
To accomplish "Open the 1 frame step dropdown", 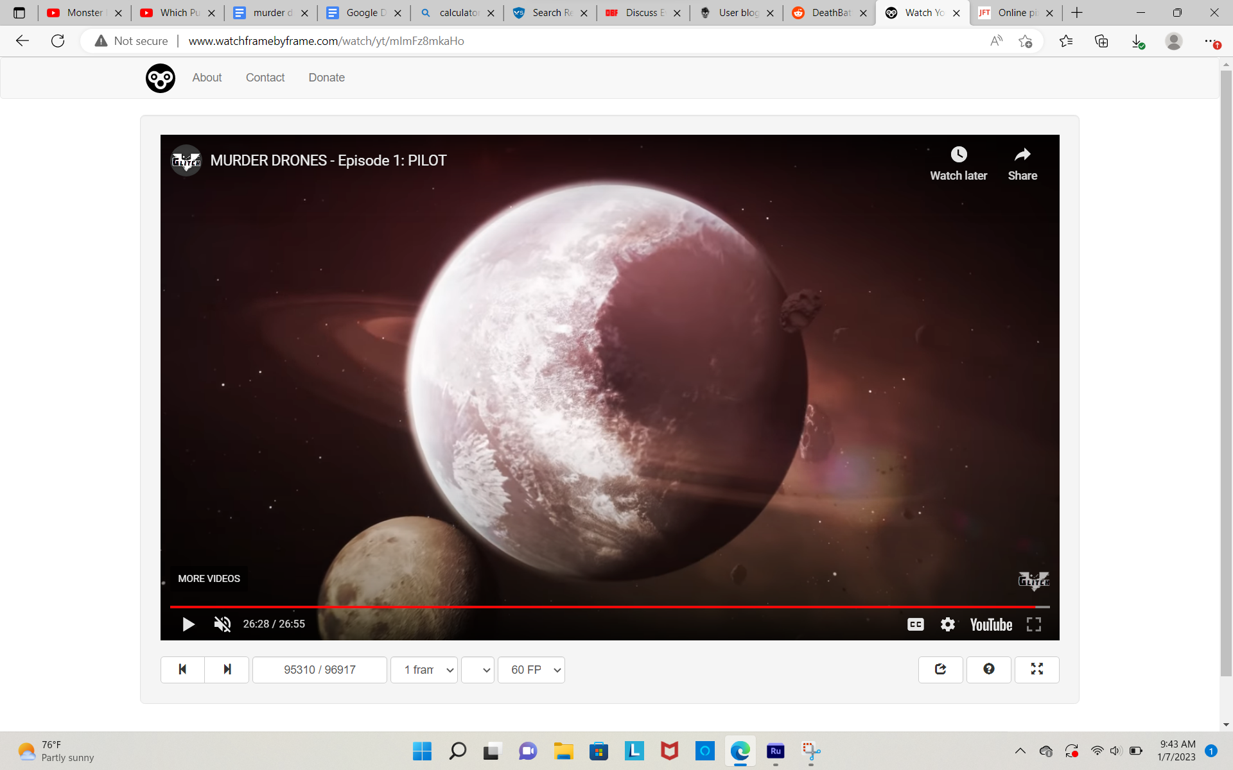I will coord(424,670).
